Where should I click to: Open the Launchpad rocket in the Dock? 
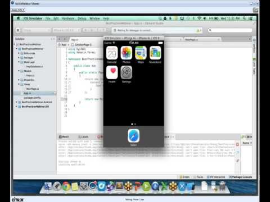pyautogui.click(x=57, y=186)
